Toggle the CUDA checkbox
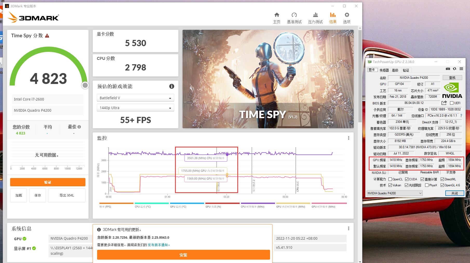Screen dimensions: 470x263 407,179
